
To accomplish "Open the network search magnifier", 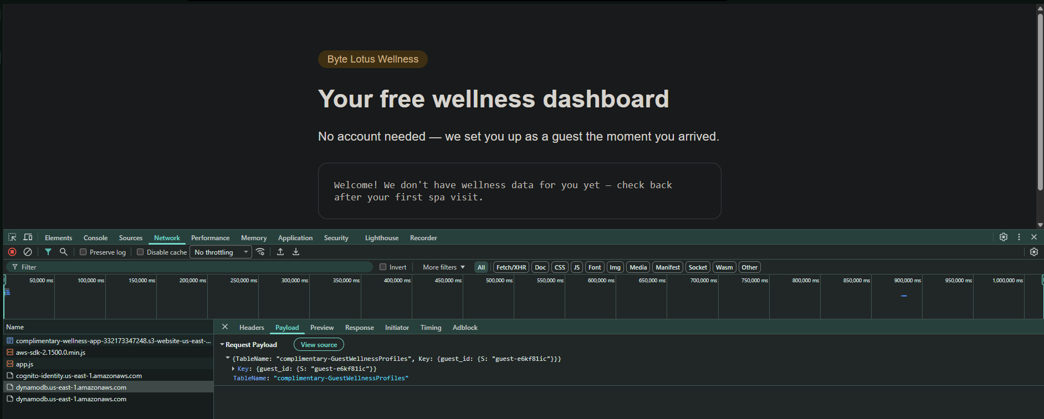I will tap(64, 252).
